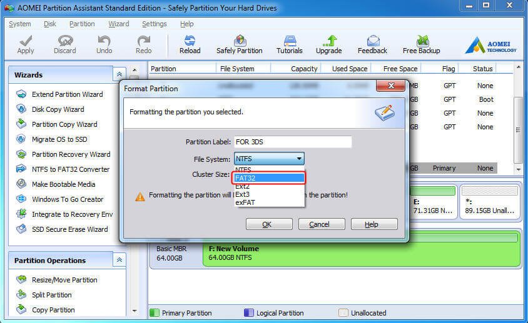528x323 pixels.
Task: Choose FAT32 from the file system list
Action: [x=269, y=178]
